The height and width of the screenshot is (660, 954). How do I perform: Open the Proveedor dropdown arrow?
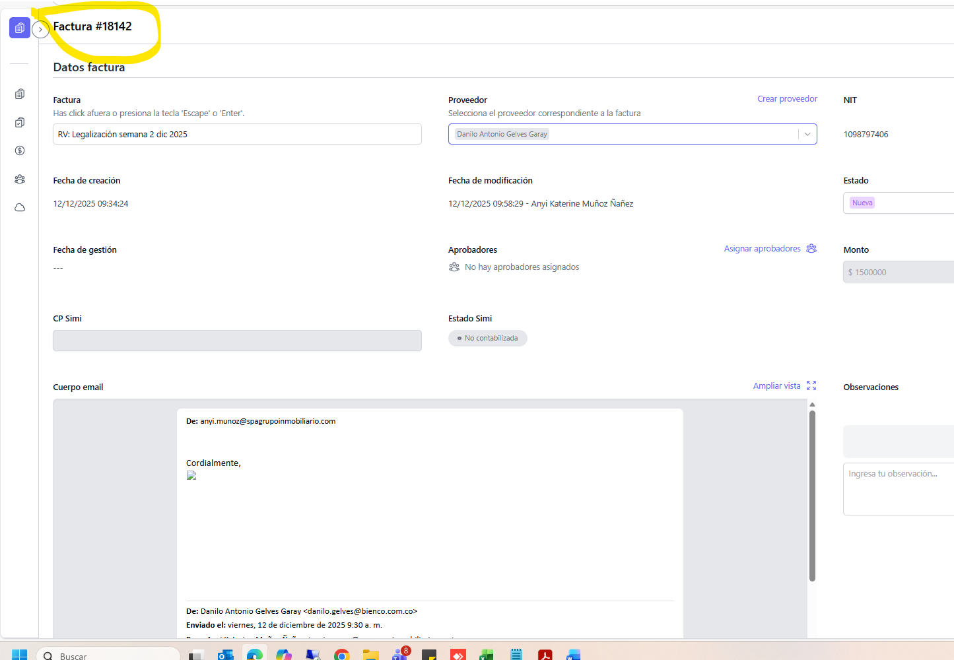tap(807, 134)
